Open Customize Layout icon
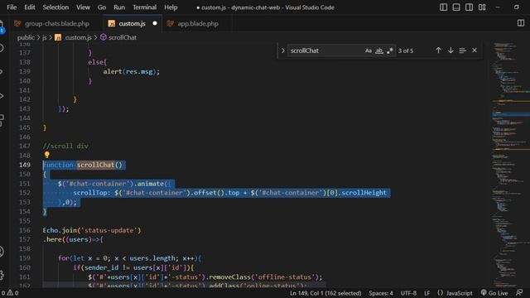This screenshot has height=298, width=530. tap(482, 7)
